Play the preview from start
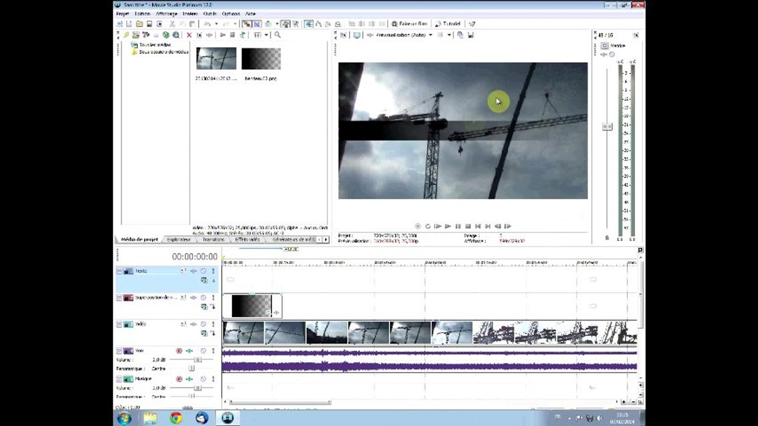This screenshot has width=758, height=426. tap(438, 226)
